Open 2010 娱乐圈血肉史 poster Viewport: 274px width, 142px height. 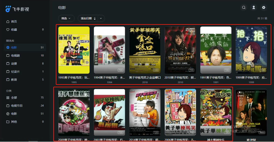180,50
